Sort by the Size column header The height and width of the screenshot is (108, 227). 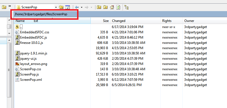point(106,21)
